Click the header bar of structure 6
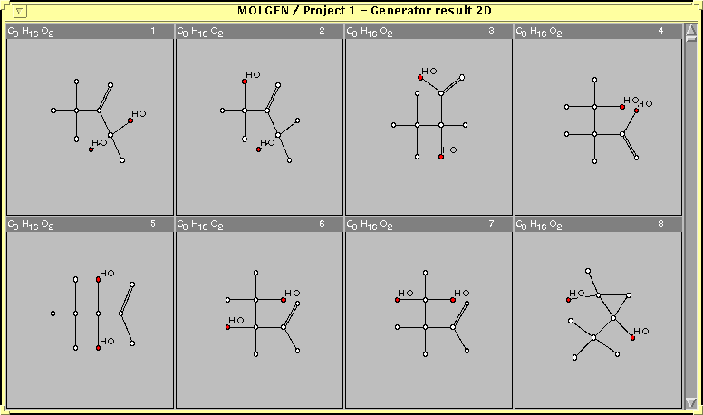The height and width of the screenshot is (415, 703). point(260,225)
